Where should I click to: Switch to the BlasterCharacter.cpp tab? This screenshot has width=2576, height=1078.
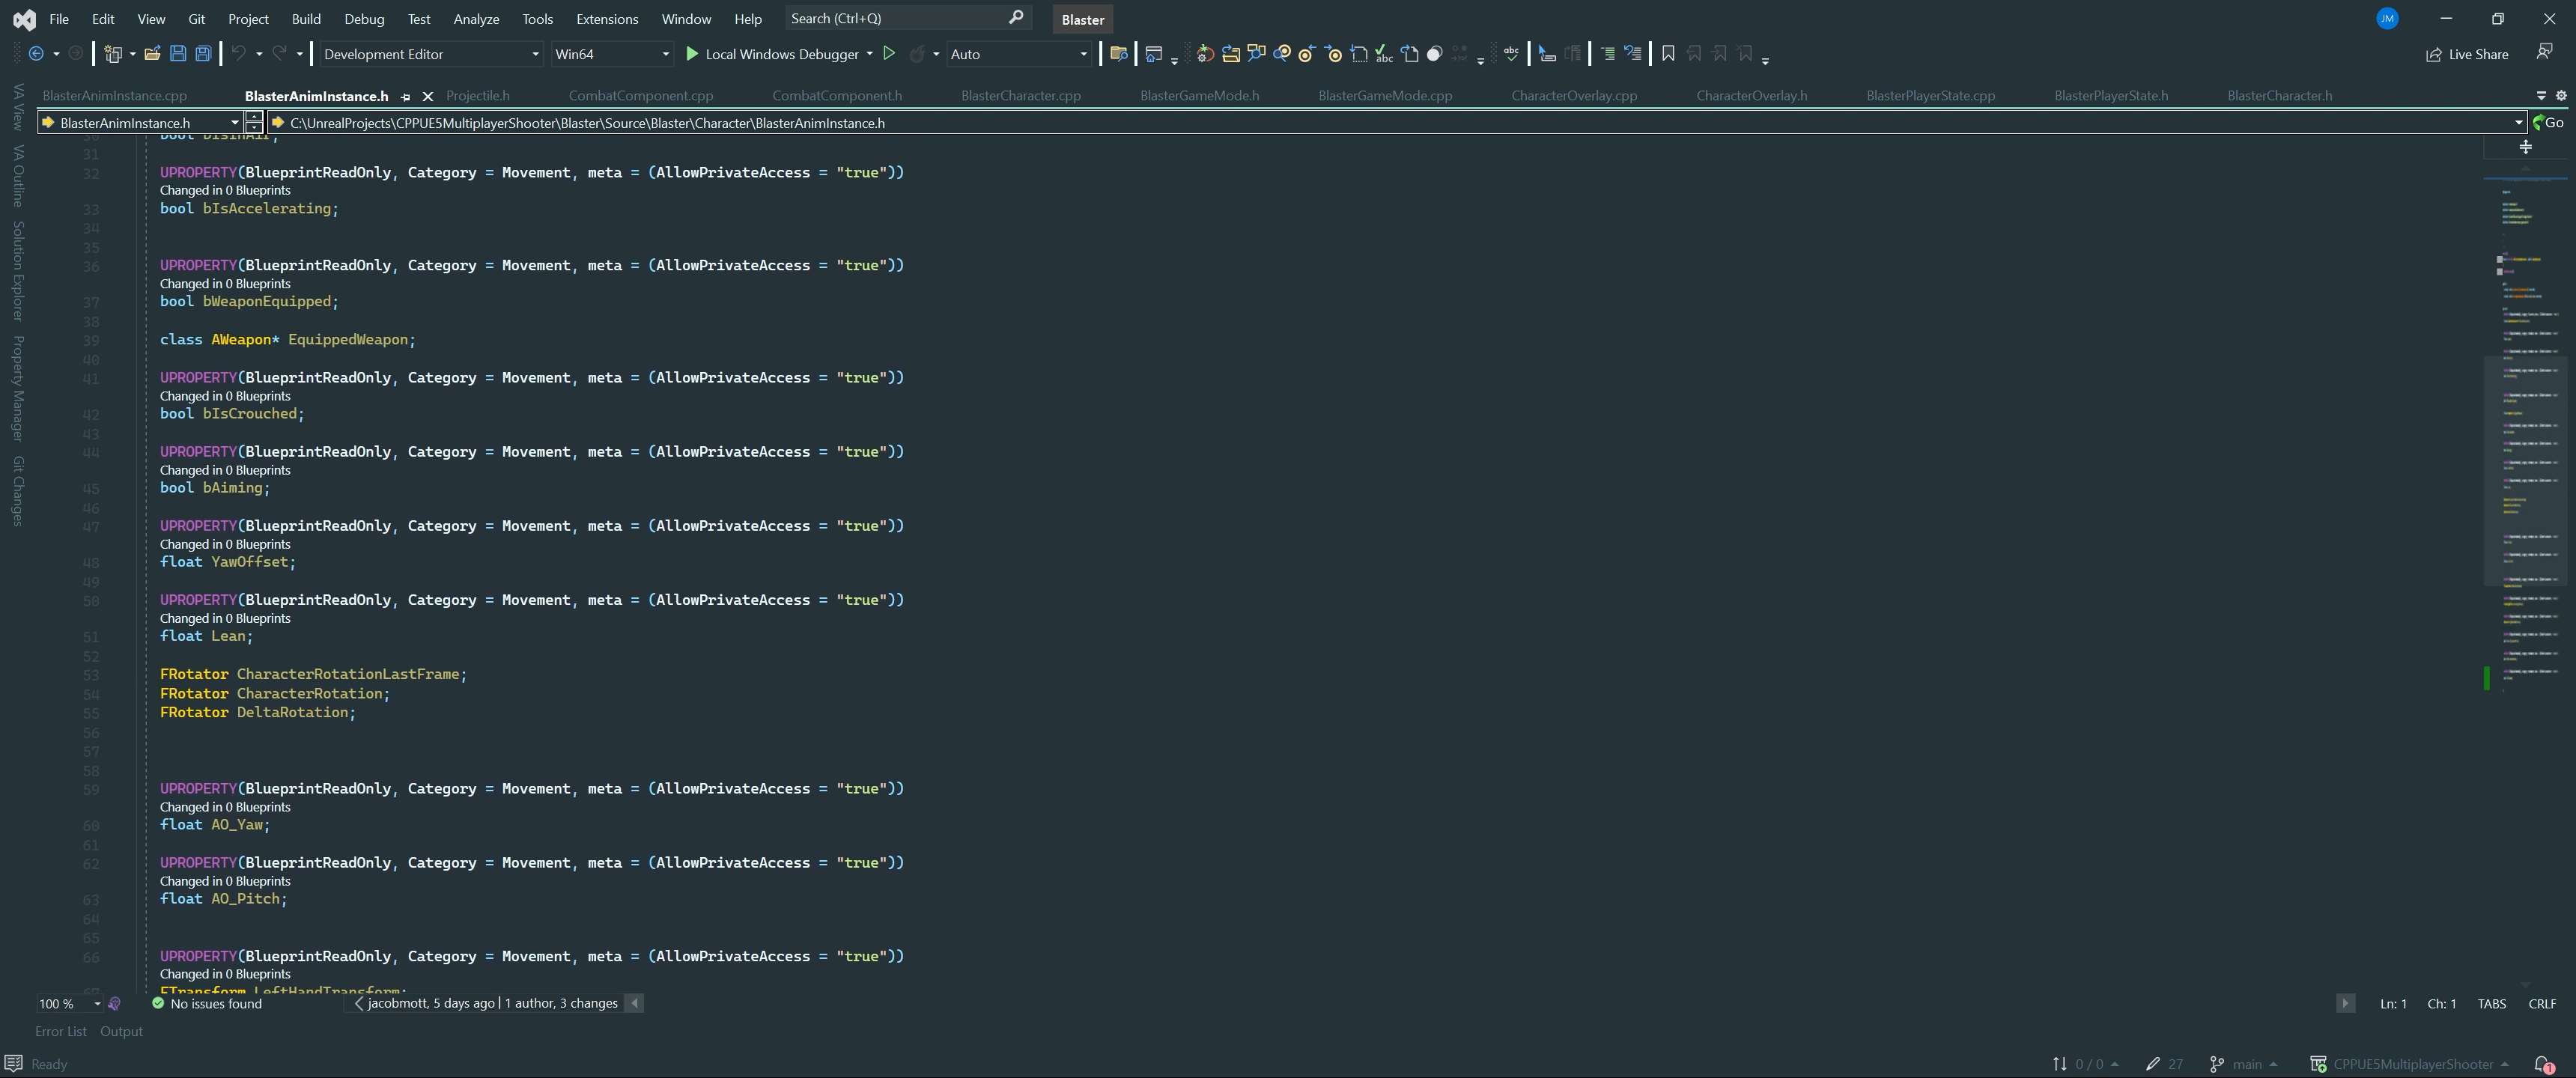1021,95
